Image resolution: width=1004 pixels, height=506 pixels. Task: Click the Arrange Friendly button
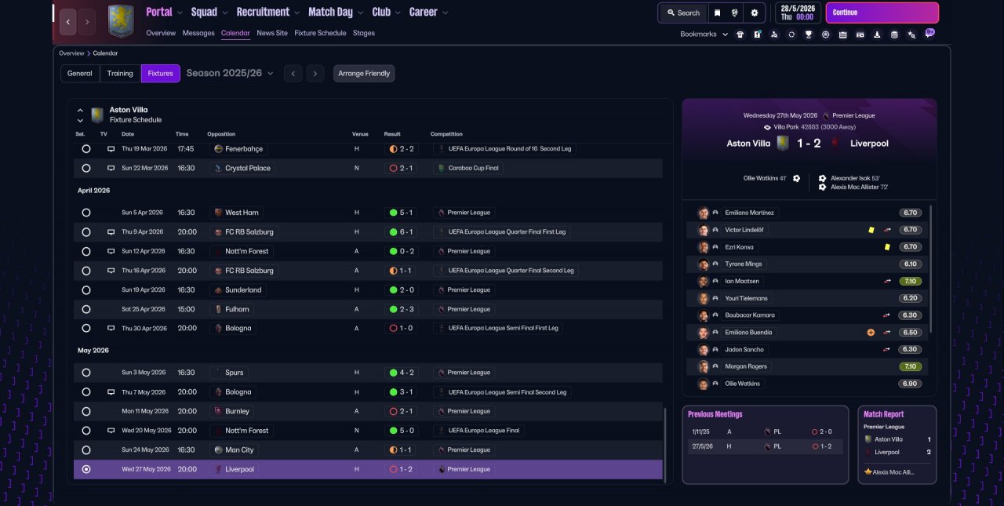pyautogui.click(x=364, y=74)
